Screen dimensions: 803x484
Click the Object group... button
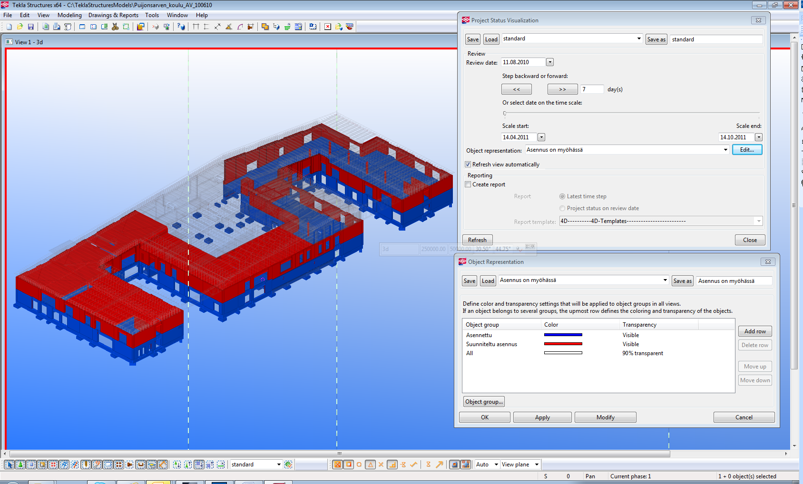(484, 402)
